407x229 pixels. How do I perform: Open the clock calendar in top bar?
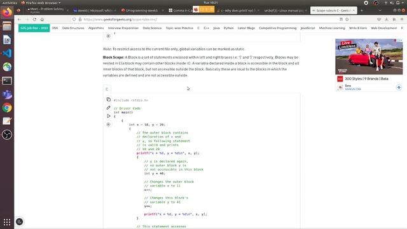pyautogui.click(x=210, y=3)
